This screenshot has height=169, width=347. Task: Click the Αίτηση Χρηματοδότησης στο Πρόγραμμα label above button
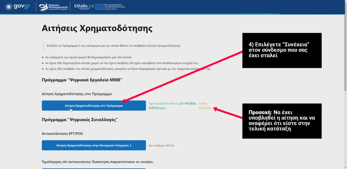coord(77,94)
